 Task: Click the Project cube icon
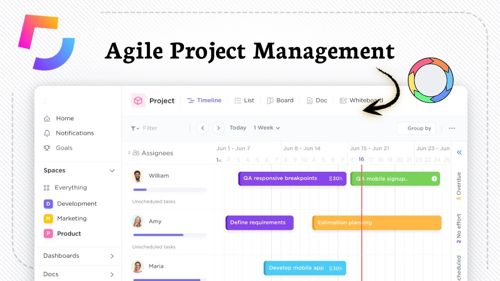pyautogui.click(x=138, y=101)
